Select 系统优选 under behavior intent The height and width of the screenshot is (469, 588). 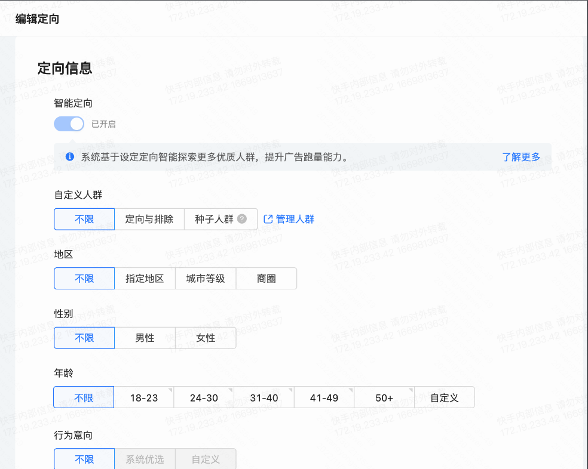[145, 459]
